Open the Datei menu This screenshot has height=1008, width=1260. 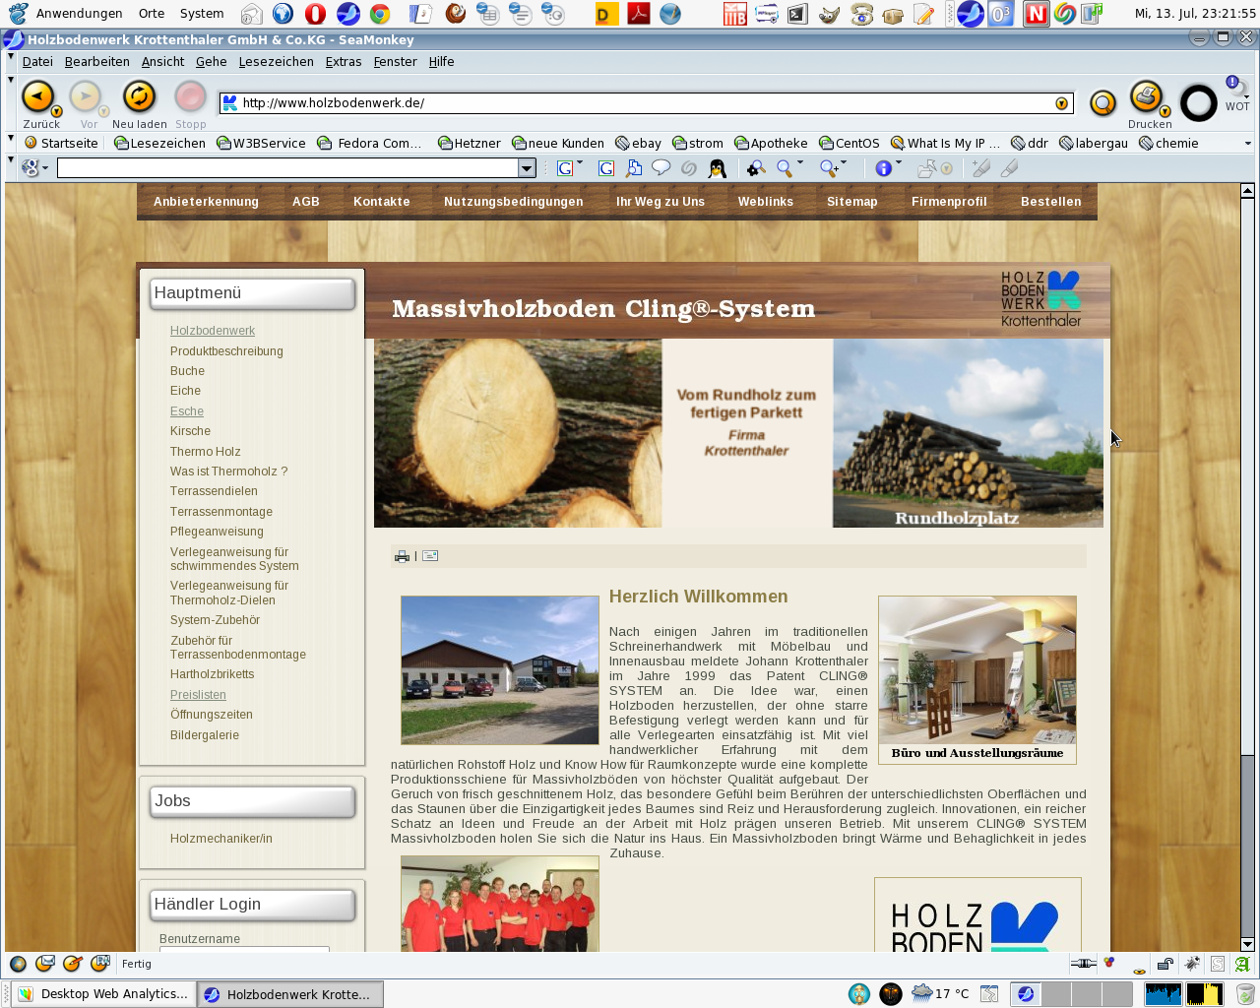coord(37,61)
